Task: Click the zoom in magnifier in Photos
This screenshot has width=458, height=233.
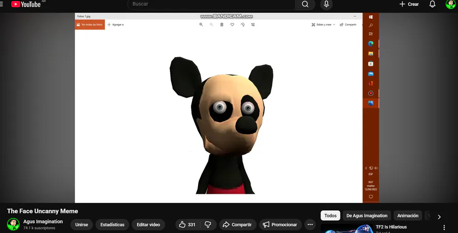Action: [x=201, y=24]
